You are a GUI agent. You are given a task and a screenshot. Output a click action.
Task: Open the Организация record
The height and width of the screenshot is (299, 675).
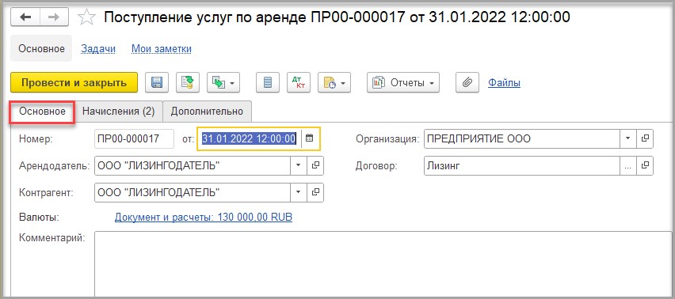(645, 138)
